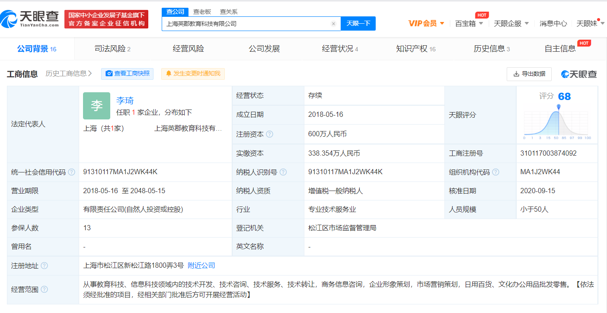Click the 查看工商快照 button
The height and width of the screenshot is (313, 607).
tap(127, 74)
